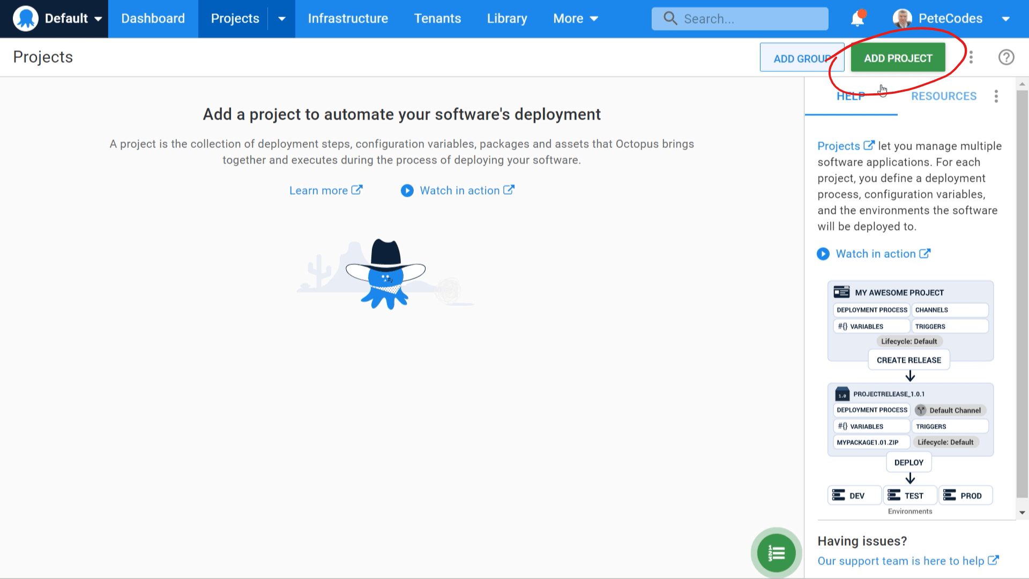Click the sidebar scrollbar down arrow

click(x=1022, y=513)
